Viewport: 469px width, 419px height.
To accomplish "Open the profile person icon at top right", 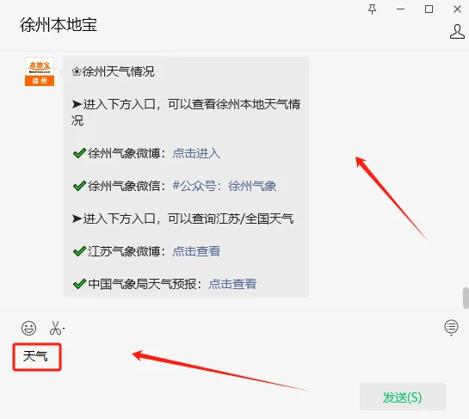I will click(x=457, y=31).
